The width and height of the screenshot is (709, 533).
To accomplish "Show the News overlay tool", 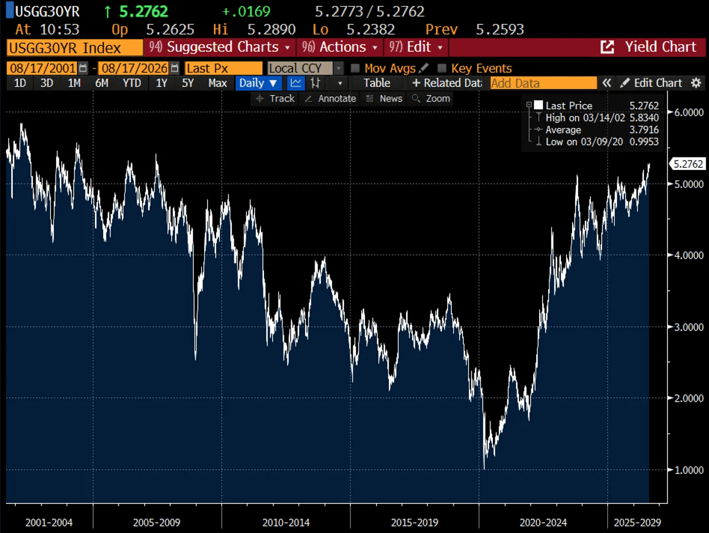I will click(x=384, y=98).
